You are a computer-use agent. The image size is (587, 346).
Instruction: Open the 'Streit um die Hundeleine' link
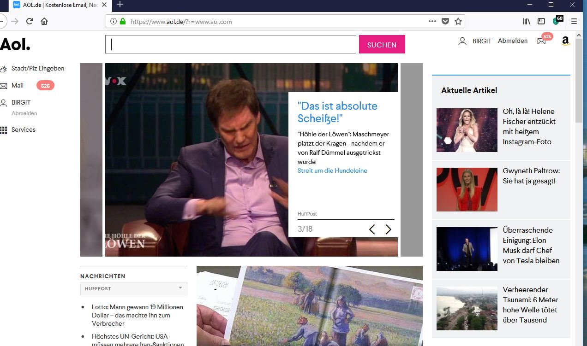tap(332, 170)
